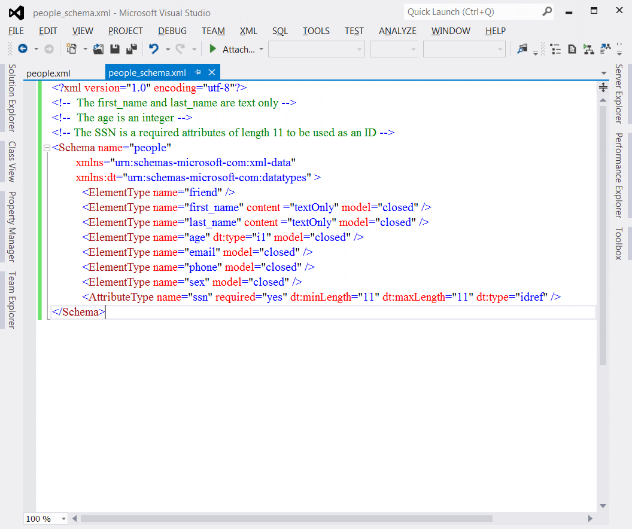Open the XML menu

(x=248, y=31)
